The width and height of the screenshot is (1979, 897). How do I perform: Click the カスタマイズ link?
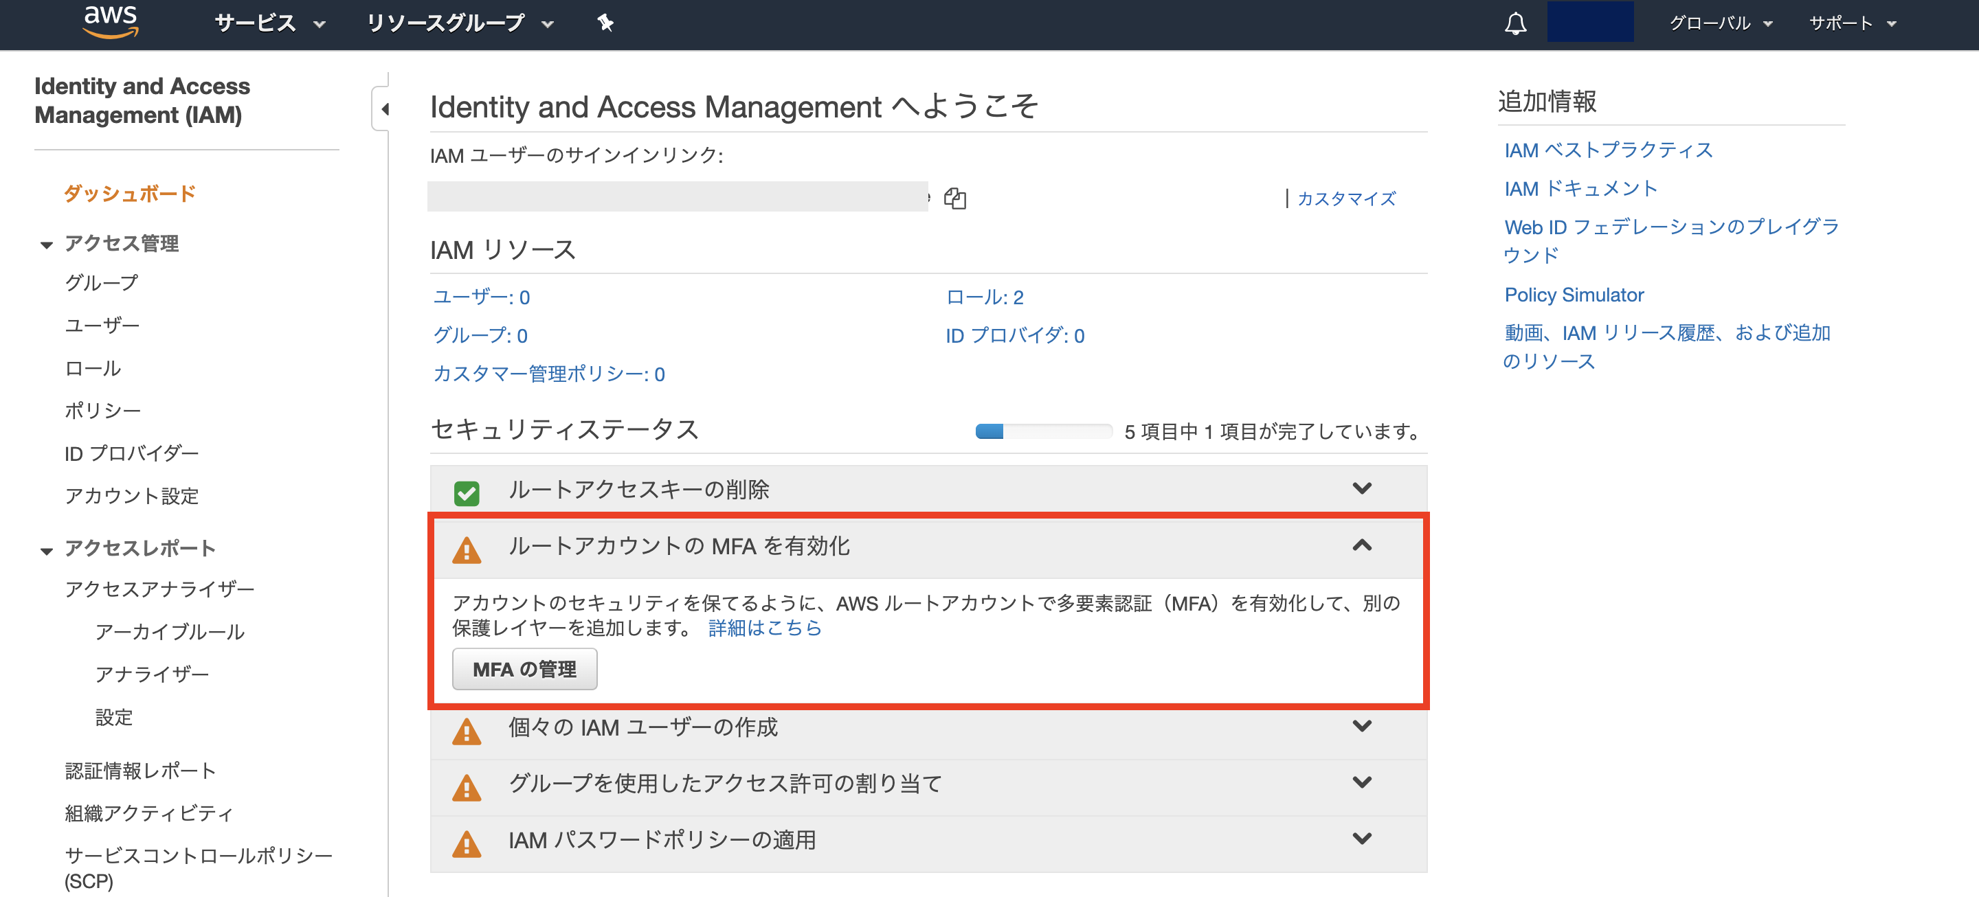(1347, 198)
